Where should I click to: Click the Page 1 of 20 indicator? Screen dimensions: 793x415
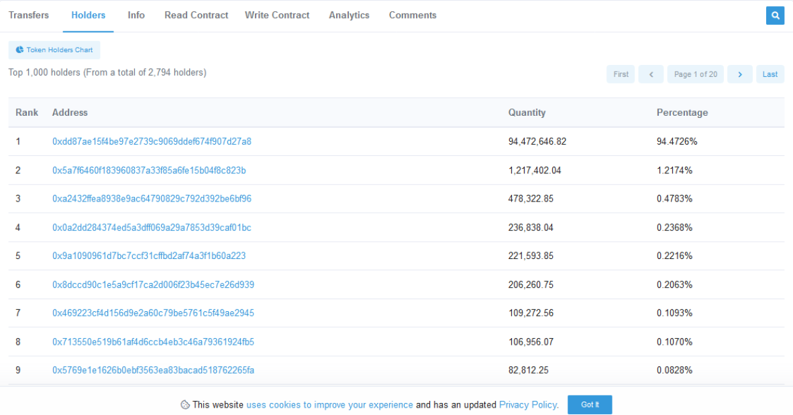[696, 74]
